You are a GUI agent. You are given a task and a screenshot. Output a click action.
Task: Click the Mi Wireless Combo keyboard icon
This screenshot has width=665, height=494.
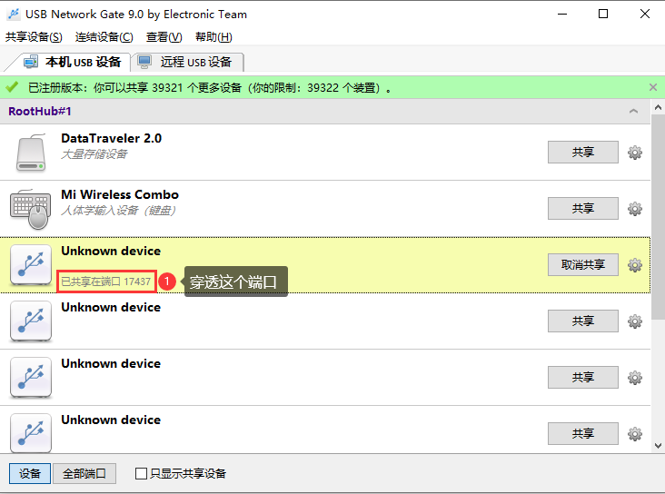coord(31,209)
